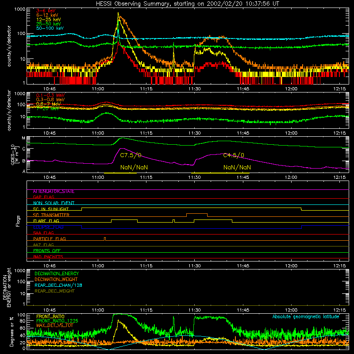Click the SAA_FLAG label
354x354 pixels.
(43, 233)
